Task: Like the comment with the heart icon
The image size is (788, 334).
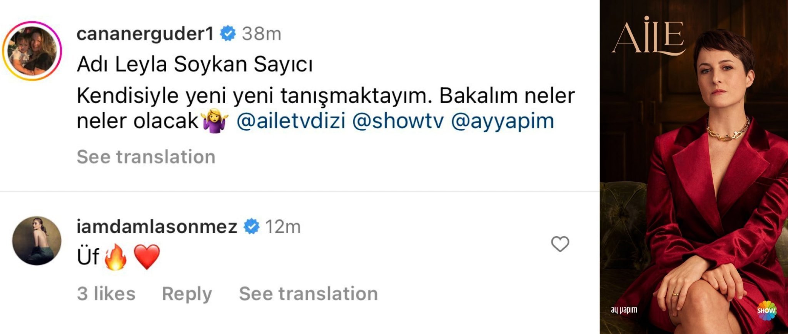Action: pyautogui.click(x=560, y=244)
